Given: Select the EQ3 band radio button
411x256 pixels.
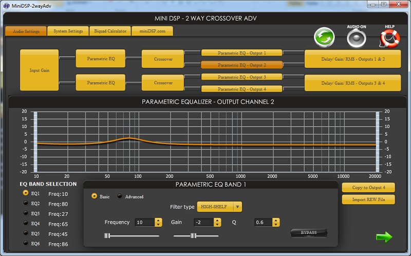Looking at the screenshot, I should pos(26,213).
